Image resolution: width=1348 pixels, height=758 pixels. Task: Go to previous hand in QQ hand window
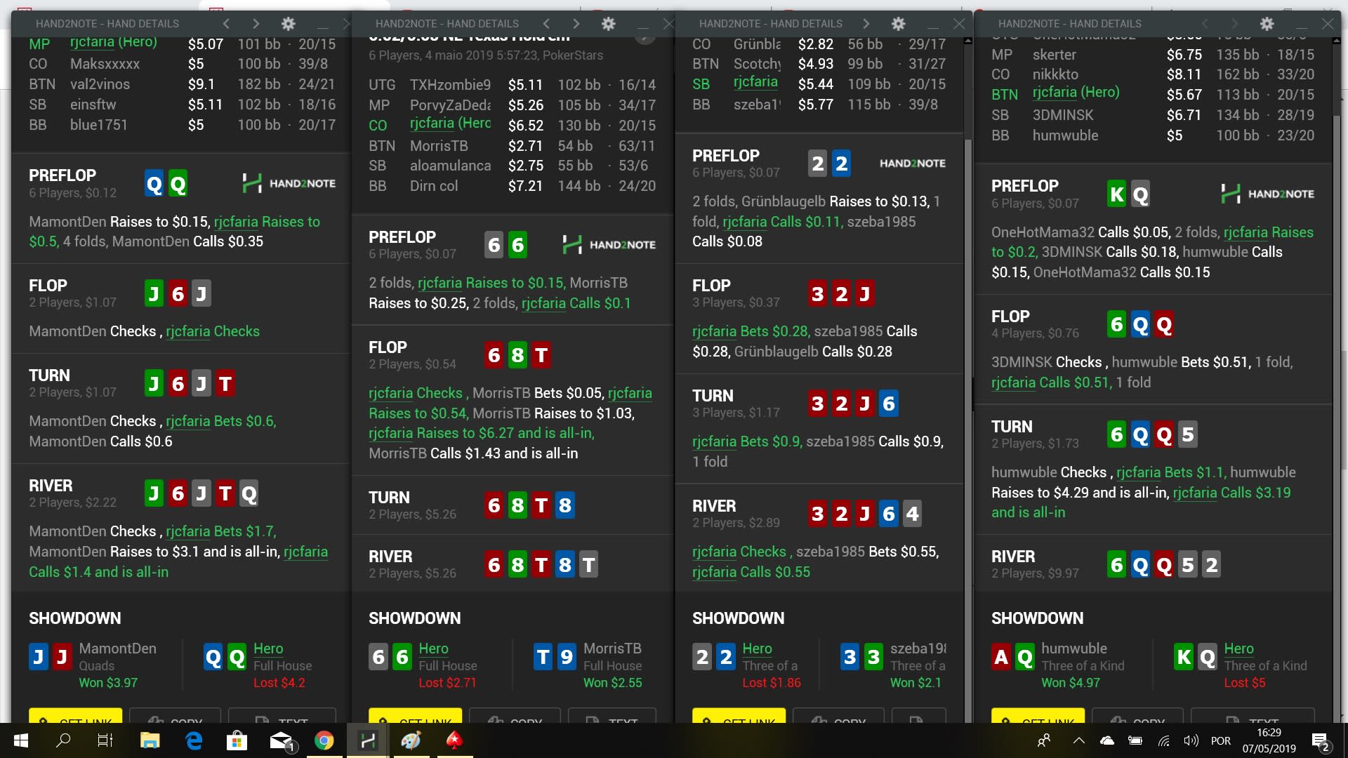[x=226, y=23]
